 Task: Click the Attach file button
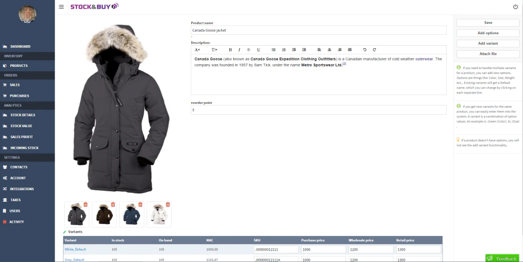pyautogui.click(x=488, y=54)
